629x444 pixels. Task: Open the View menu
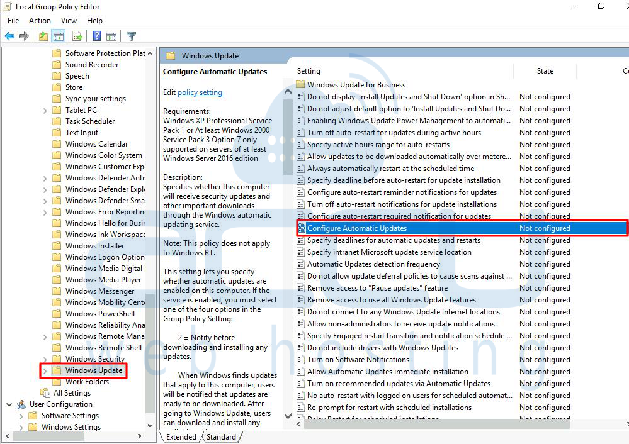[69, 20]
